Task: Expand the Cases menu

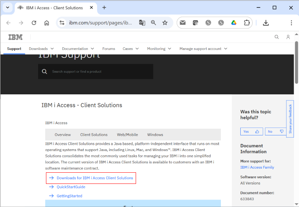Action: [130, 49]
